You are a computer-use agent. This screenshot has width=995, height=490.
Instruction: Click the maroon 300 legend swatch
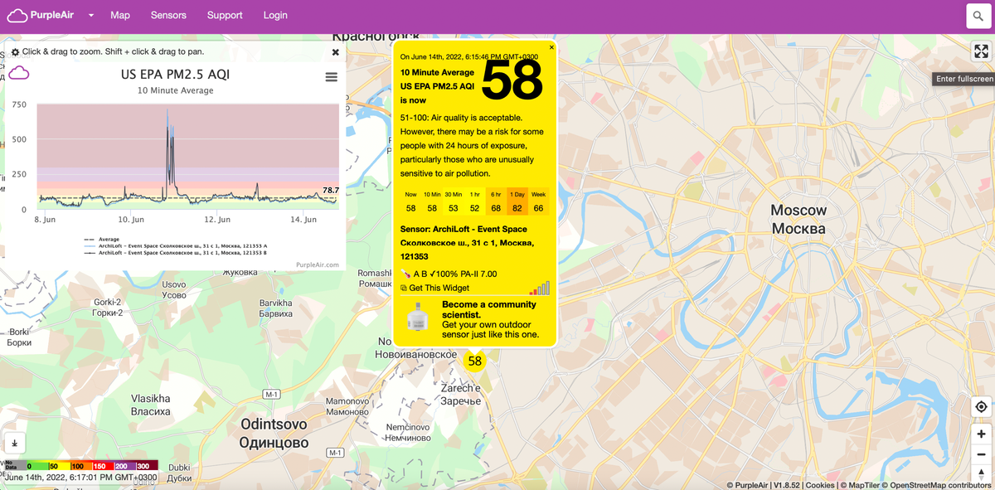point(146,466)
